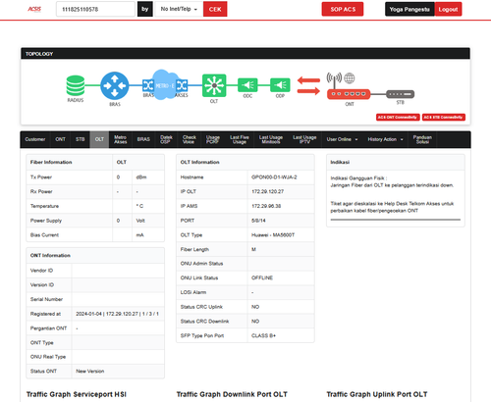Click the ONU Link Status OFFLINE value

pyautogui.click(x=262, y=277)
